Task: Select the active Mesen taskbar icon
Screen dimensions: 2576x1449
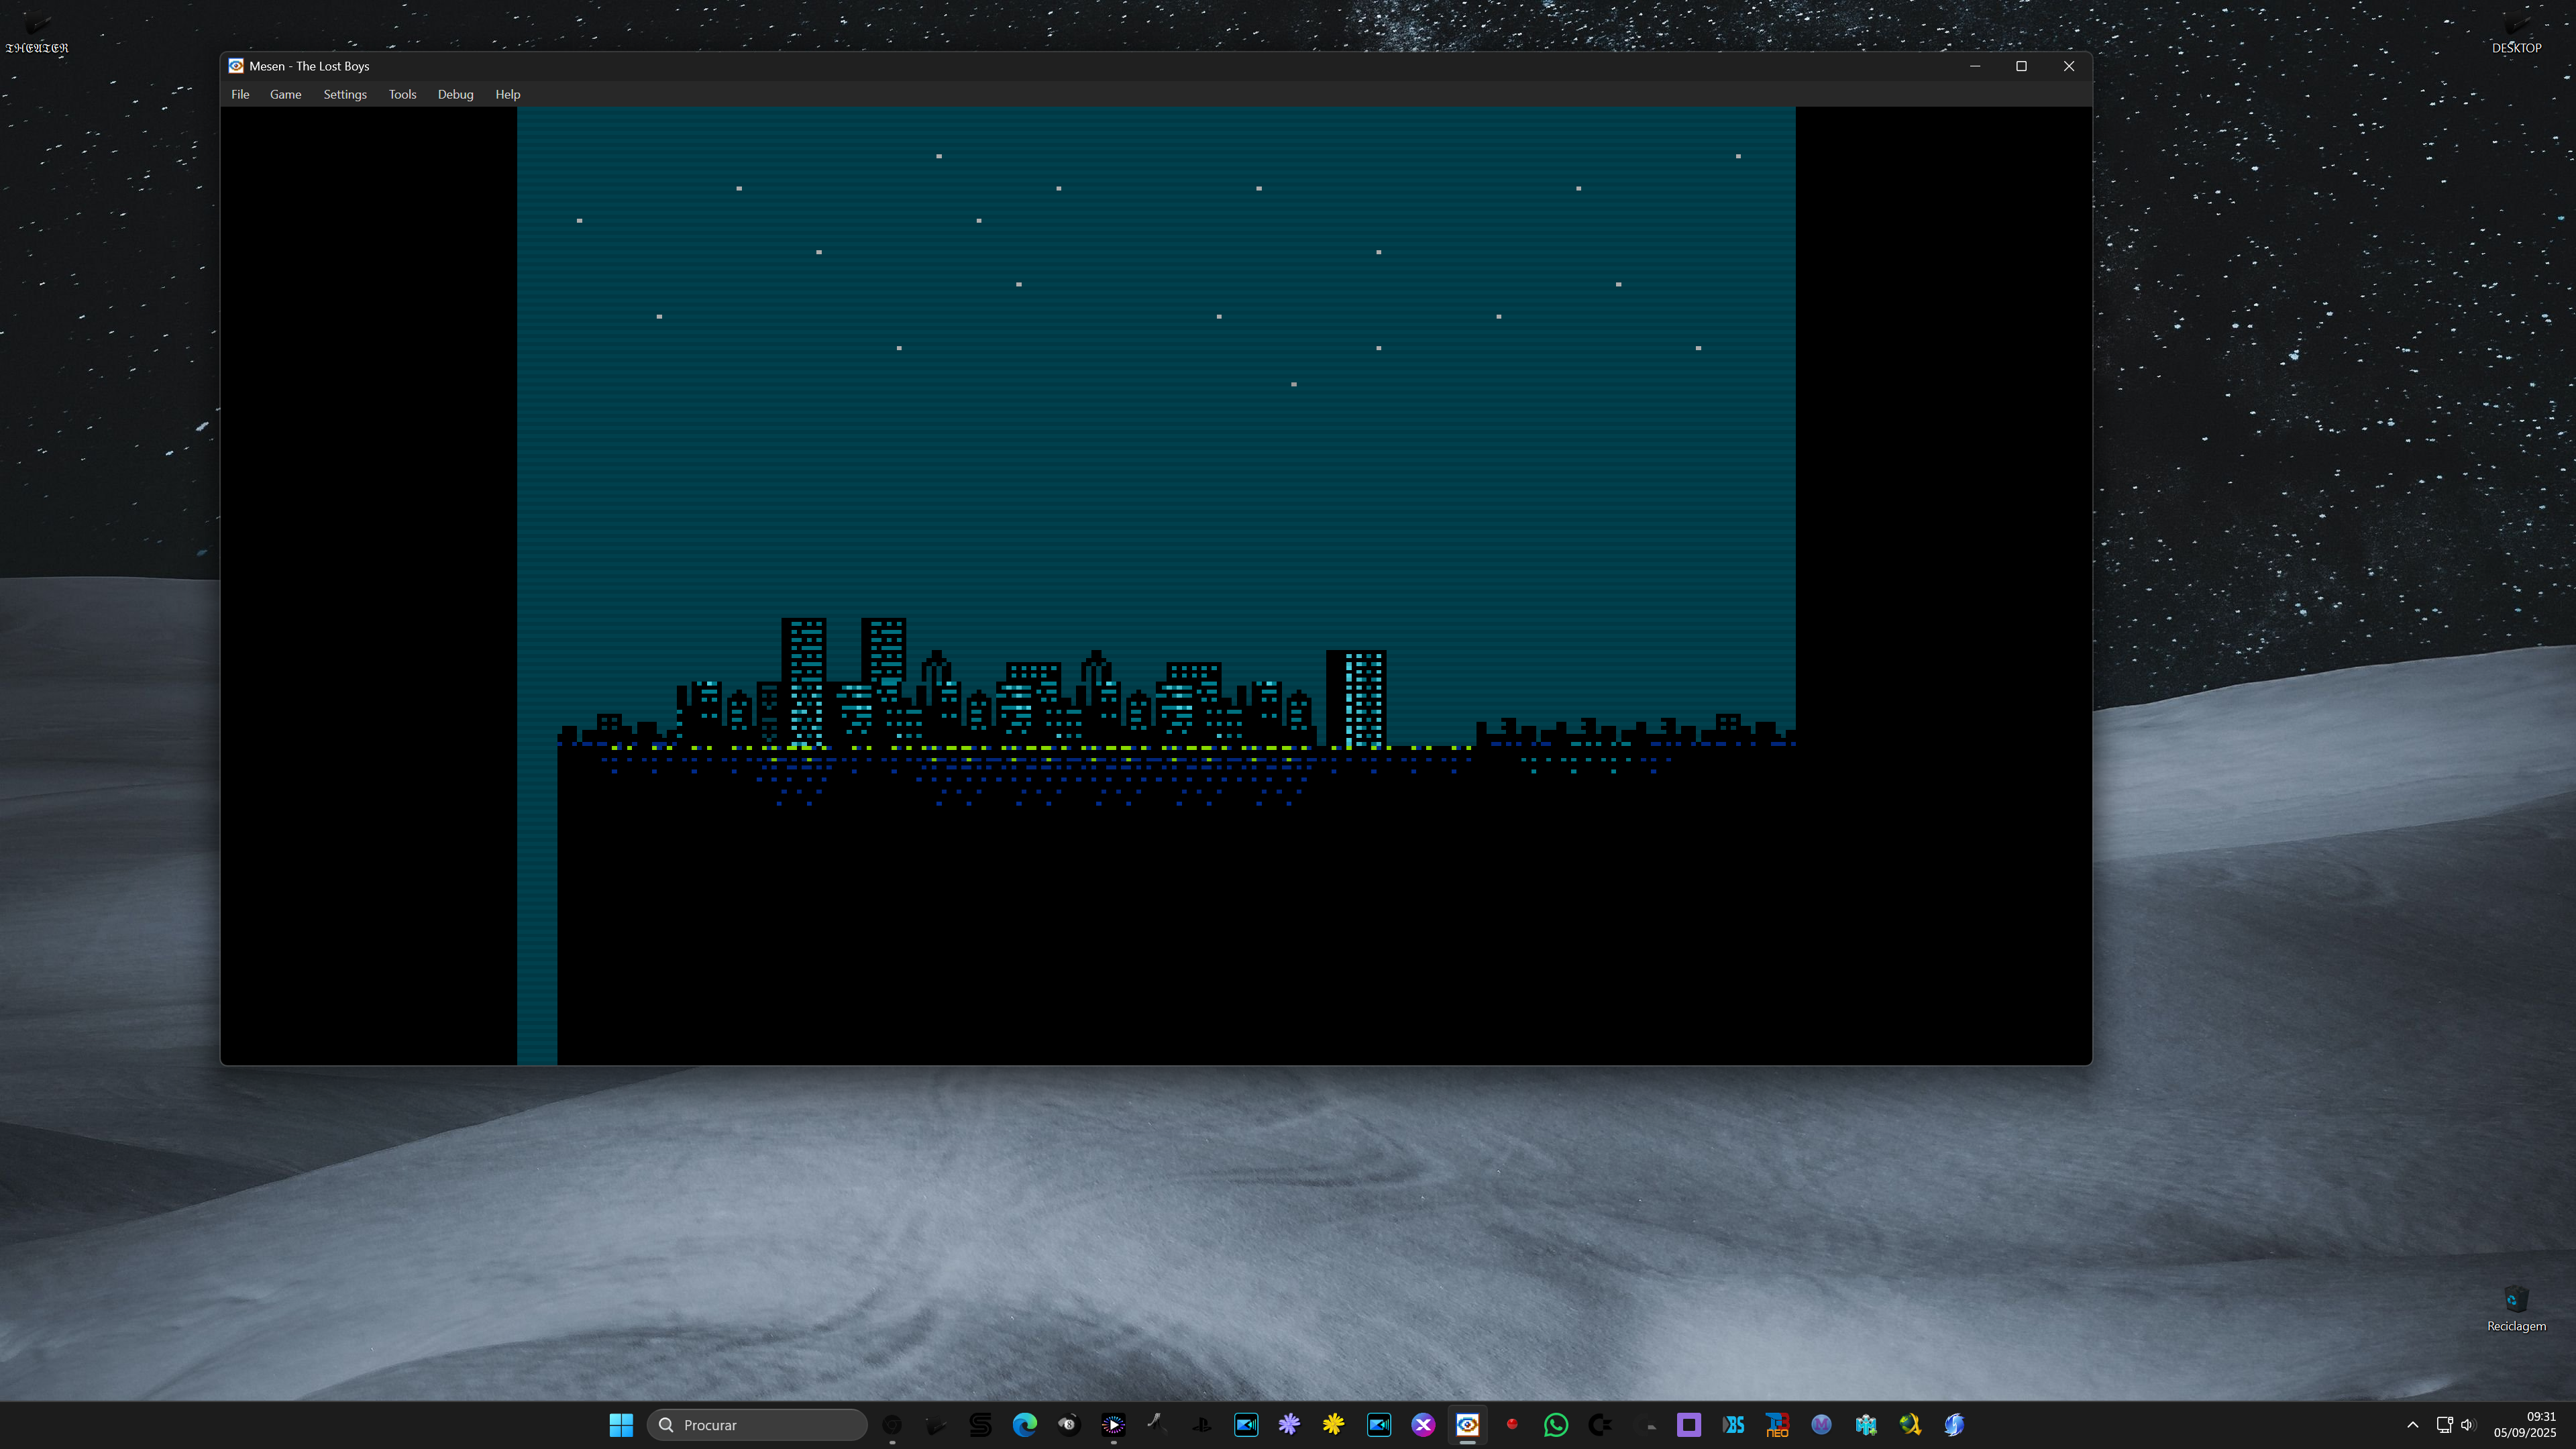Action: 1467,1425
